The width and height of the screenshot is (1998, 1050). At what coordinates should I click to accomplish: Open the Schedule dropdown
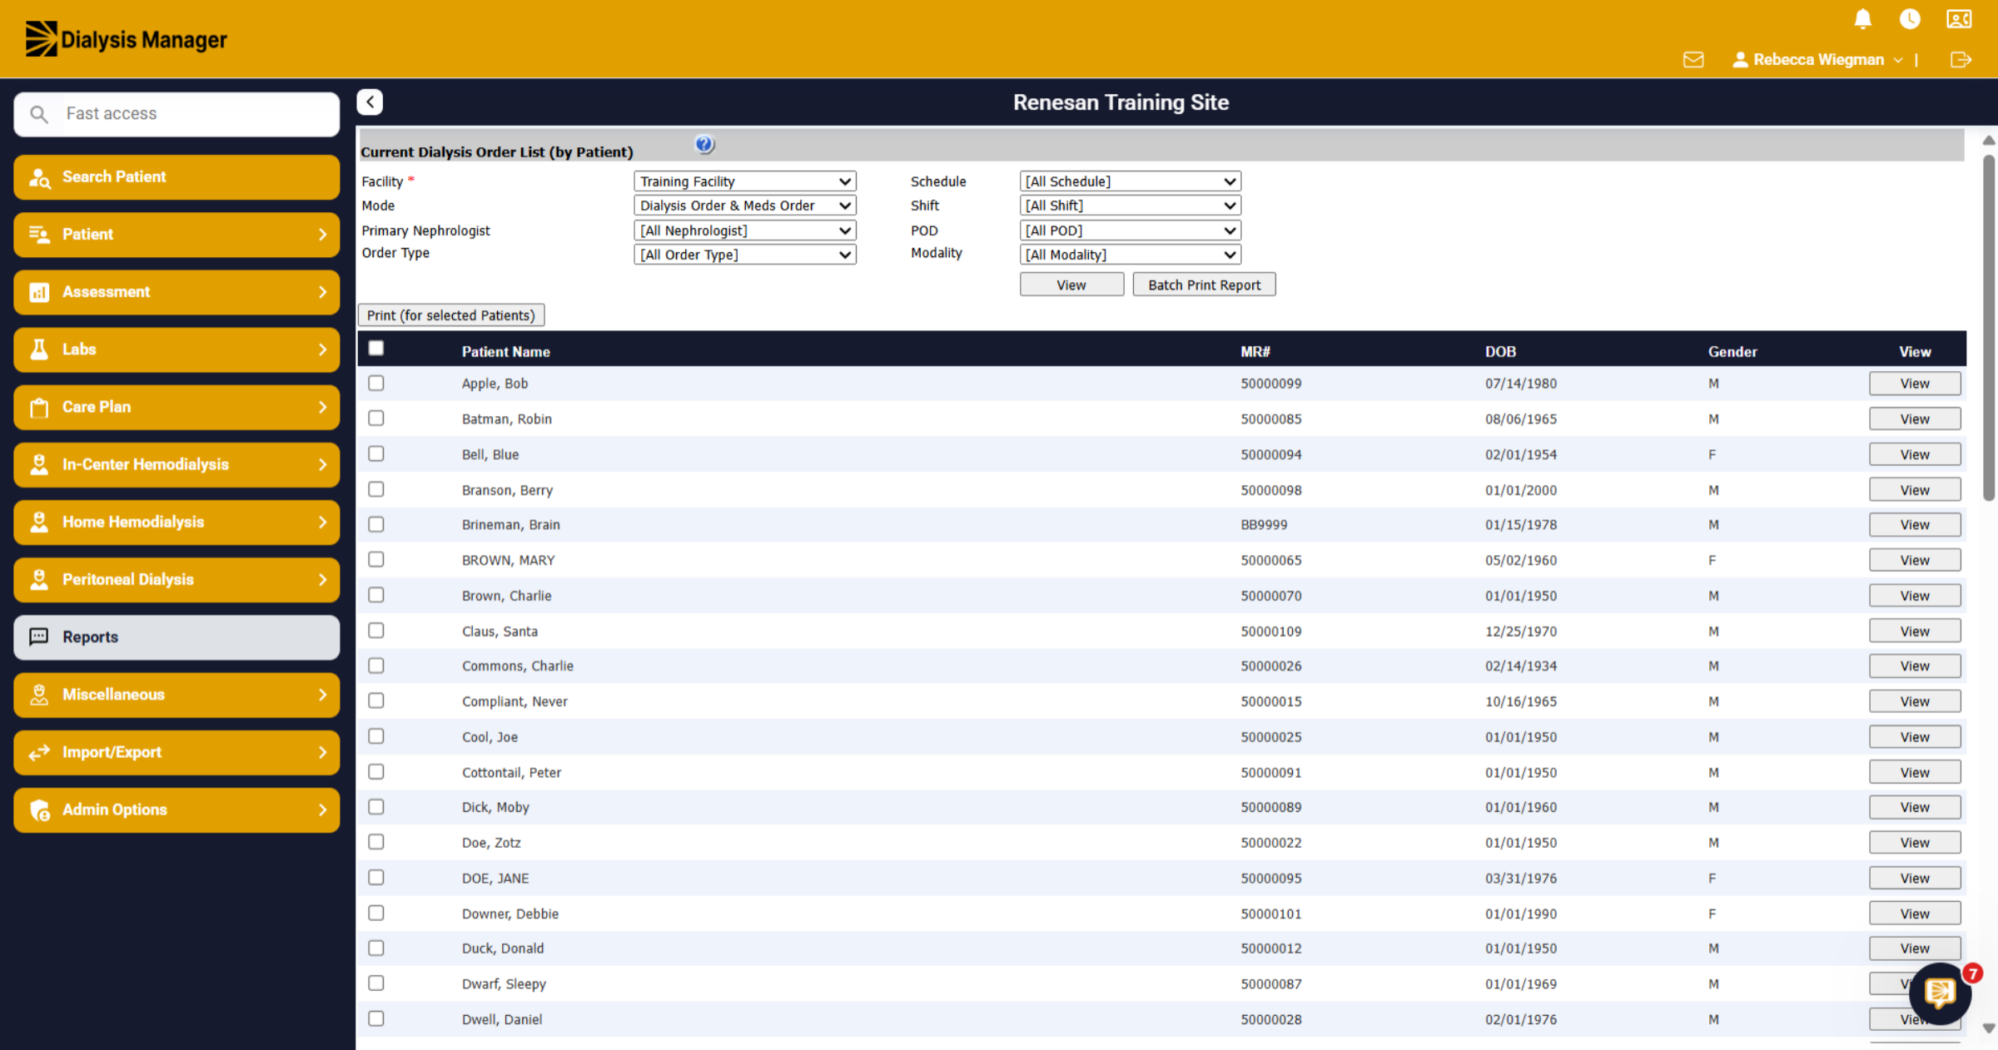click(x=1131, y=181)
